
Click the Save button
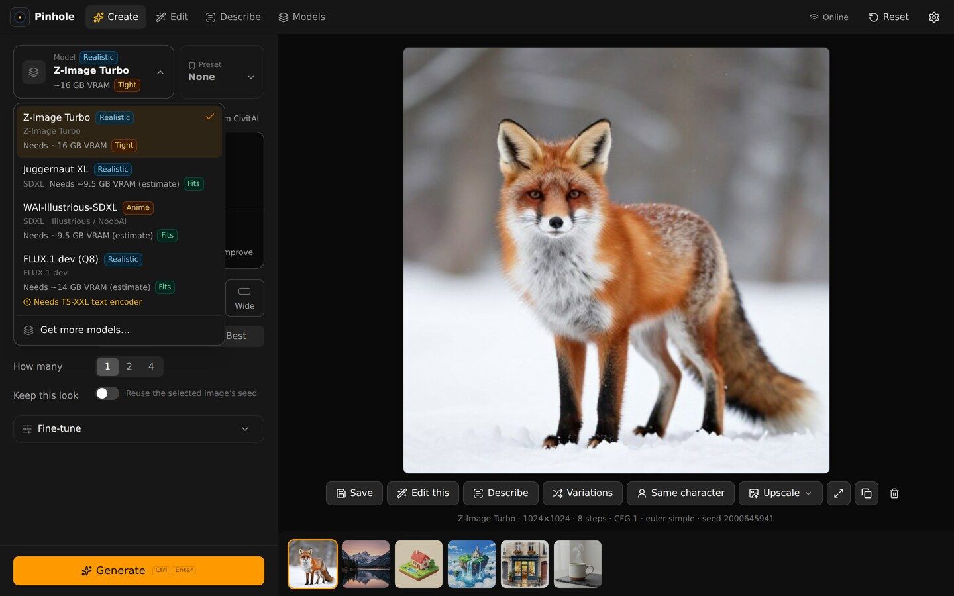point(354,493)
